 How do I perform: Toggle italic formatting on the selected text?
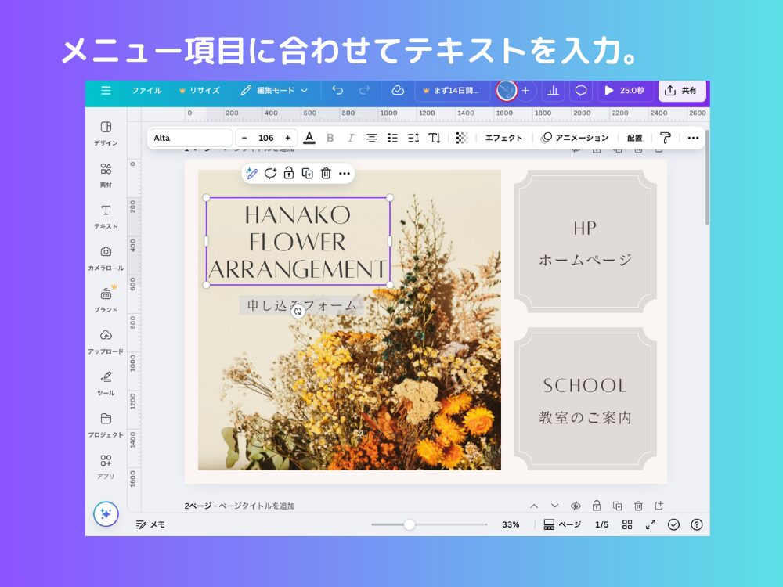click(350, 138)
